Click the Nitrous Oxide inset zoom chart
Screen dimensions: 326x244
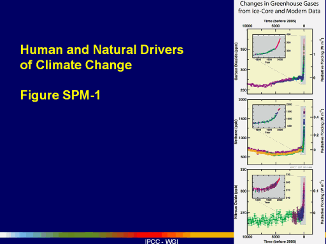[x=269, y=186]
